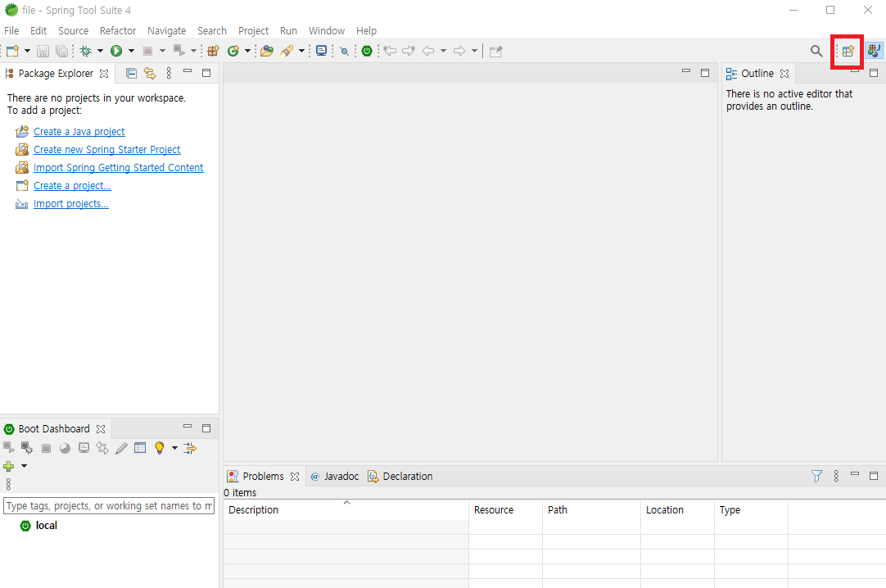
Task: Click the Forward navigation arrow
Action: 459,51
